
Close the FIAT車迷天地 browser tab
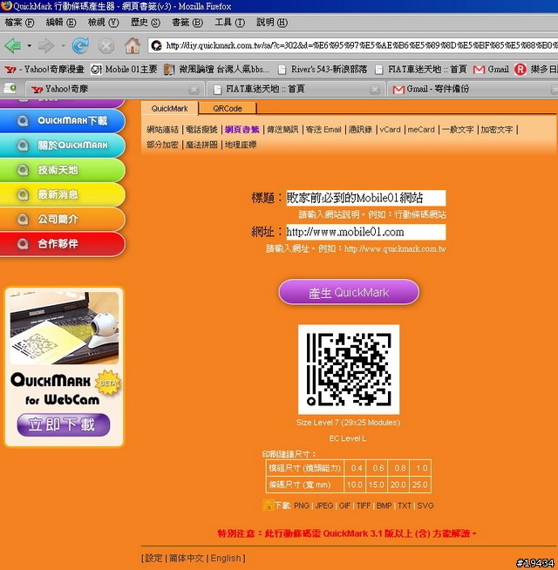click(375, 90)
